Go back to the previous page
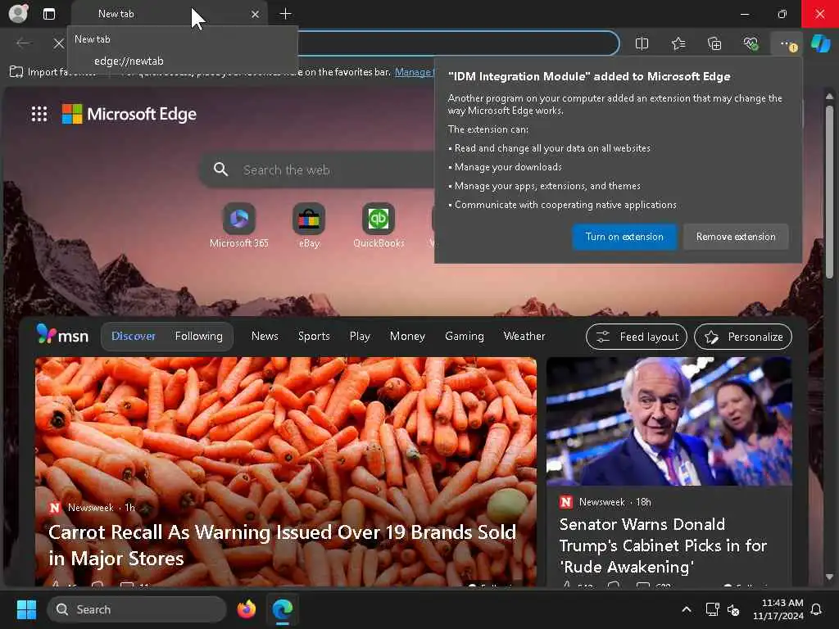Screen dimensions: 839x629 (x=23, y=43)
